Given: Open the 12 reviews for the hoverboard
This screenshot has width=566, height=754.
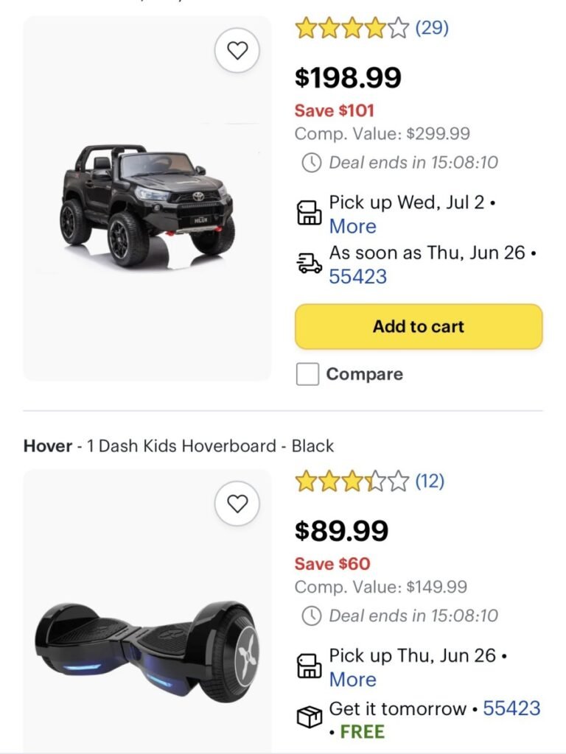Looking at the screenshot, I should coord(430,482).
